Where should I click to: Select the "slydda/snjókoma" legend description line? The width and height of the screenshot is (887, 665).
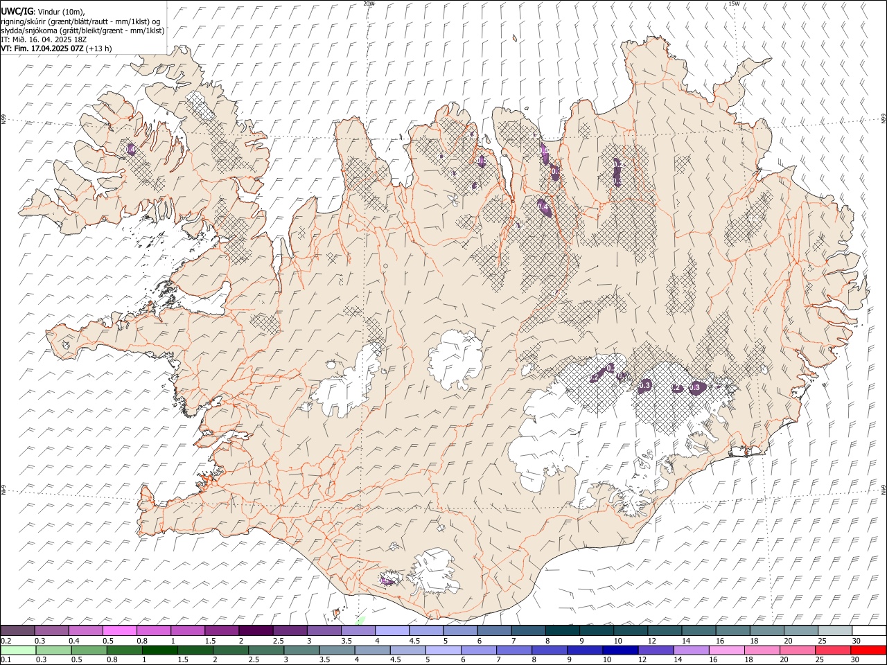(x=82, y=30)
